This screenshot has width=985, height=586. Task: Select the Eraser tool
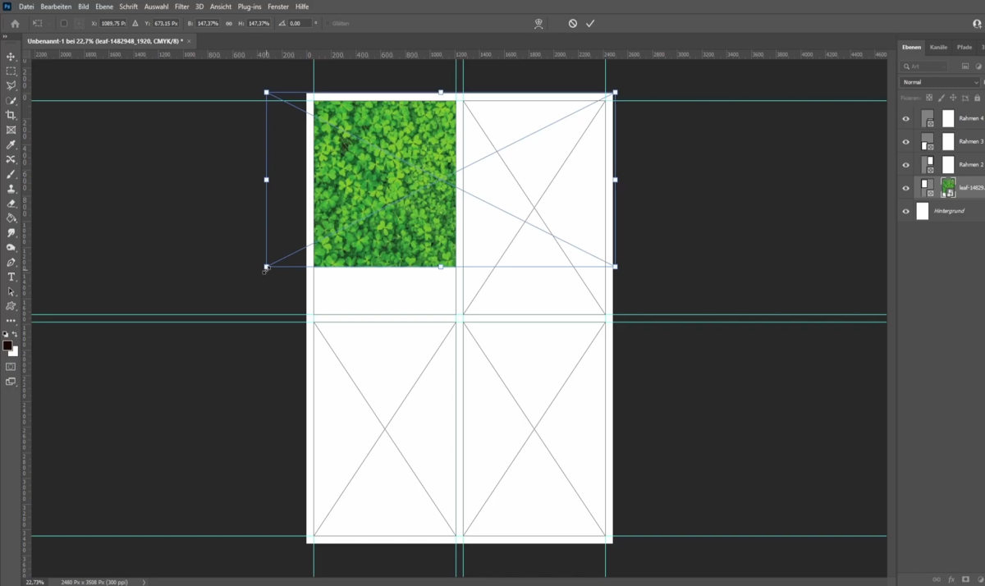coord(11,203)
